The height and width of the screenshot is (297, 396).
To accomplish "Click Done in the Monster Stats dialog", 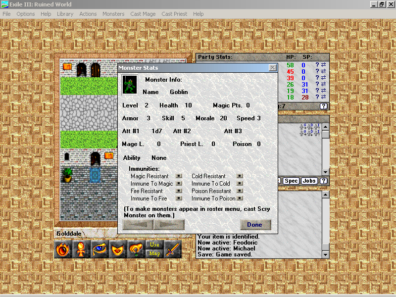I will coord(255,225).
